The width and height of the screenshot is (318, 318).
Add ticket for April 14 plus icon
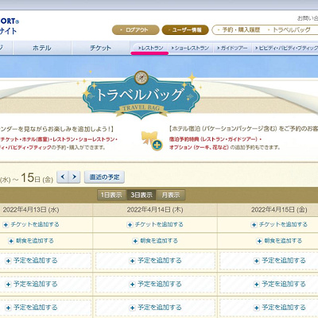tap(130, 225)
